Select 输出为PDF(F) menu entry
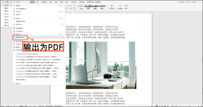203x107 pixels. [39, 37]
